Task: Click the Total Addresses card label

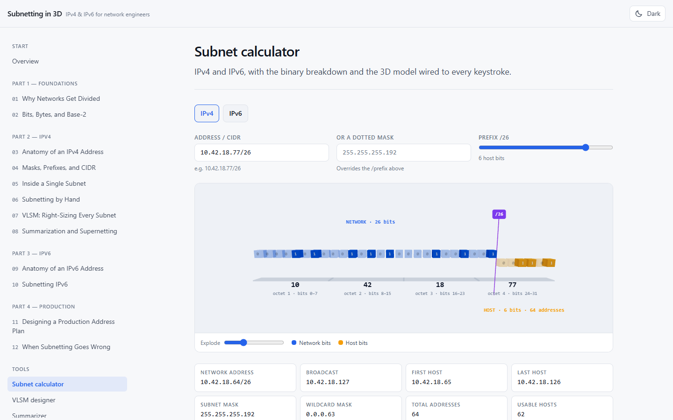Action: coord(436,405)
